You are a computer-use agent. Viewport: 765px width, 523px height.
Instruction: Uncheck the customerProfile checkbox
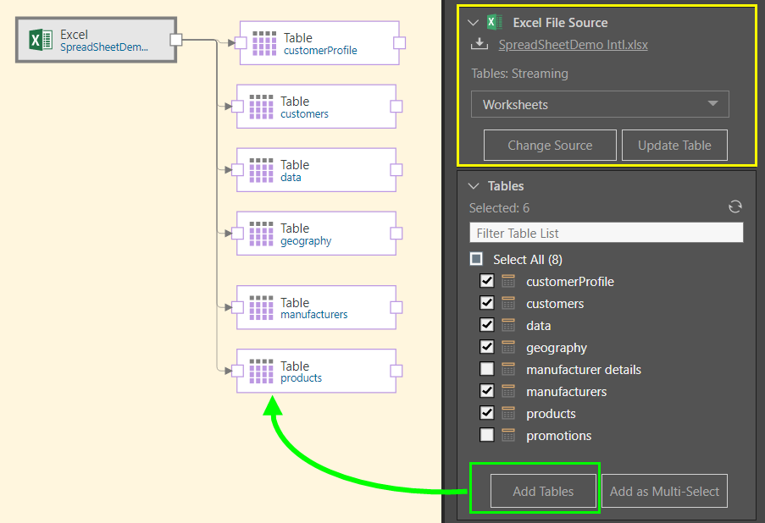point(487,281)
